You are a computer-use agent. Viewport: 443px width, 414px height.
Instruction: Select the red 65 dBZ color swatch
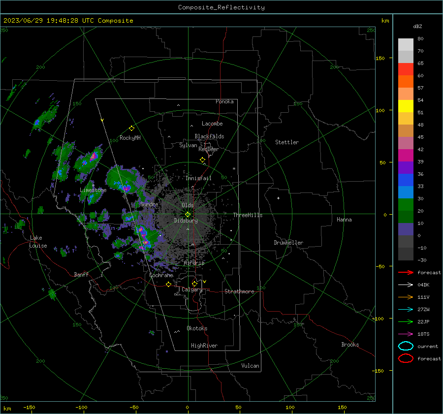coord(406,69)
